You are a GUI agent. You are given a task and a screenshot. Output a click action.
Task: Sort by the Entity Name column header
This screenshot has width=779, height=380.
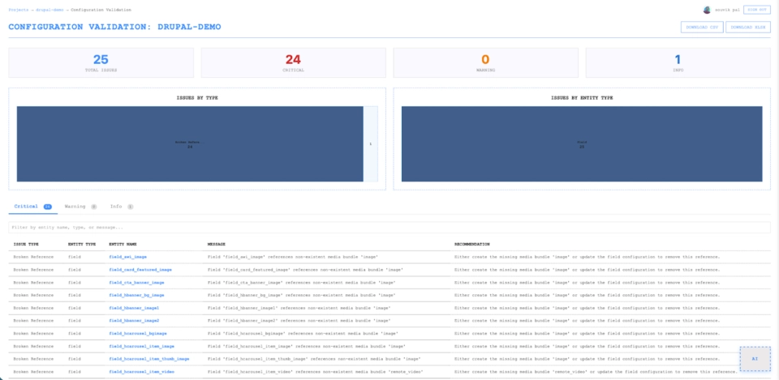[x=123, y=245]
